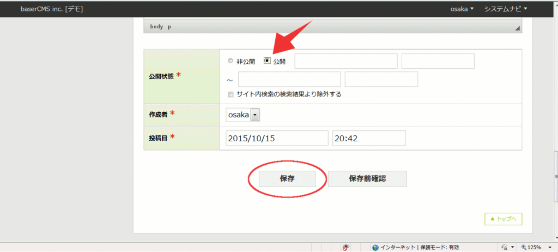Click the internet zone globe icon
558x252 pixels.
[375, 248]
